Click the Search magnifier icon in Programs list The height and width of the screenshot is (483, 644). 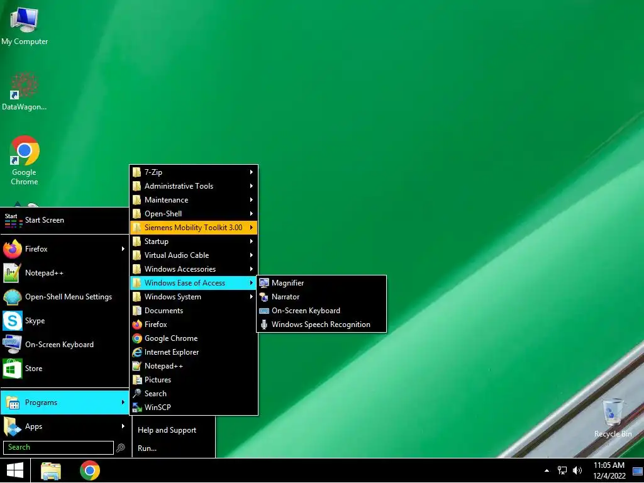click(x=137, y=394)
